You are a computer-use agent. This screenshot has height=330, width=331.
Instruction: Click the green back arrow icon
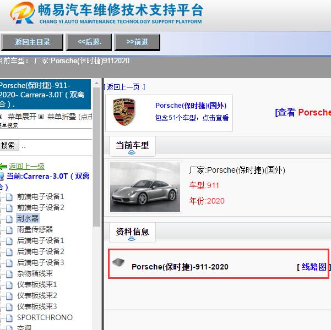pyautogui.click(x=3, y=167)
